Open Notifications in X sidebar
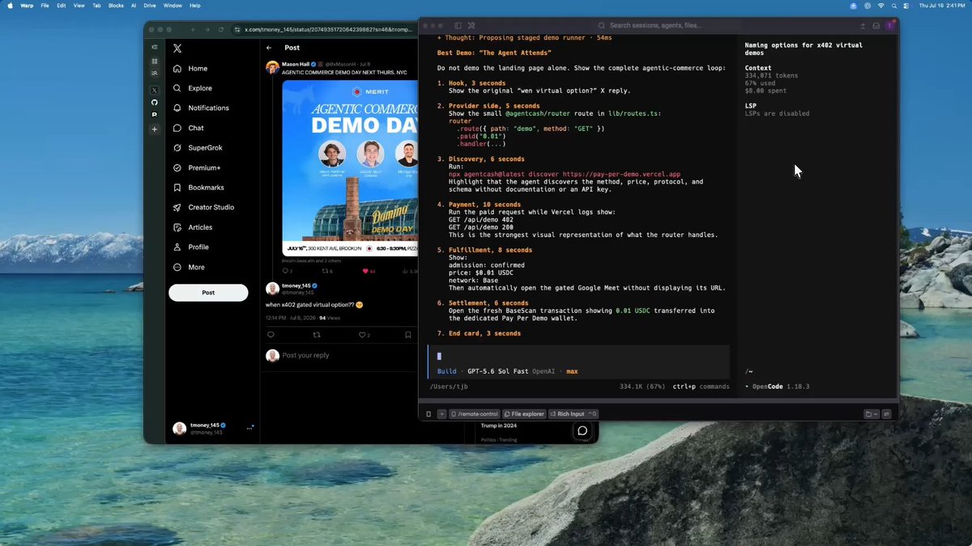The width and height of the screenshot is (972, 546). point(202,108)
